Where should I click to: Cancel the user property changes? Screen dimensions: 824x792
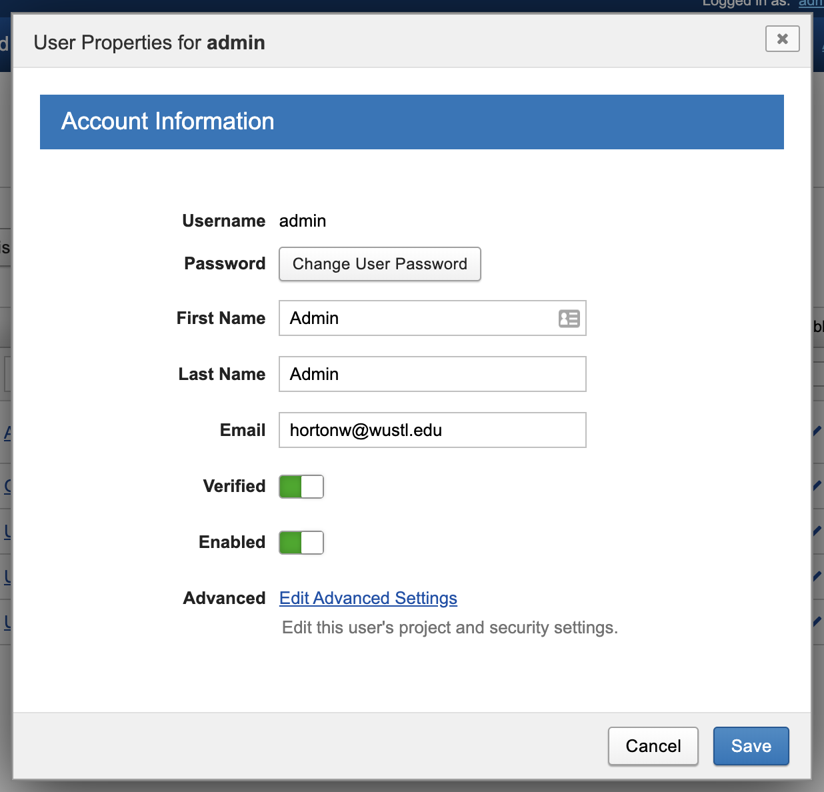coord(653,746)
